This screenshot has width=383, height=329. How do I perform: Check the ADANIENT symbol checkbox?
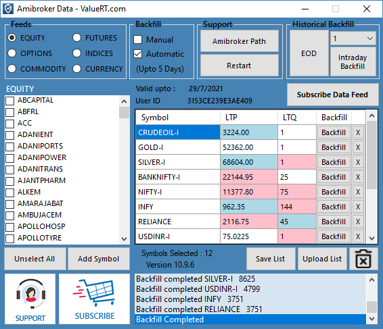[x=9, y=135]
